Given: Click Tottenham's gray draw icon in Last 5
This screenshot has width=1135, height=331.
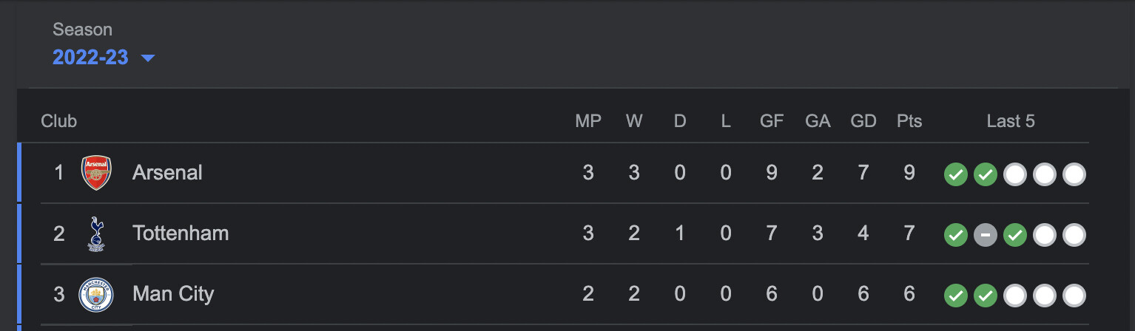Looking at the screenshot, I should click(986, 236).
